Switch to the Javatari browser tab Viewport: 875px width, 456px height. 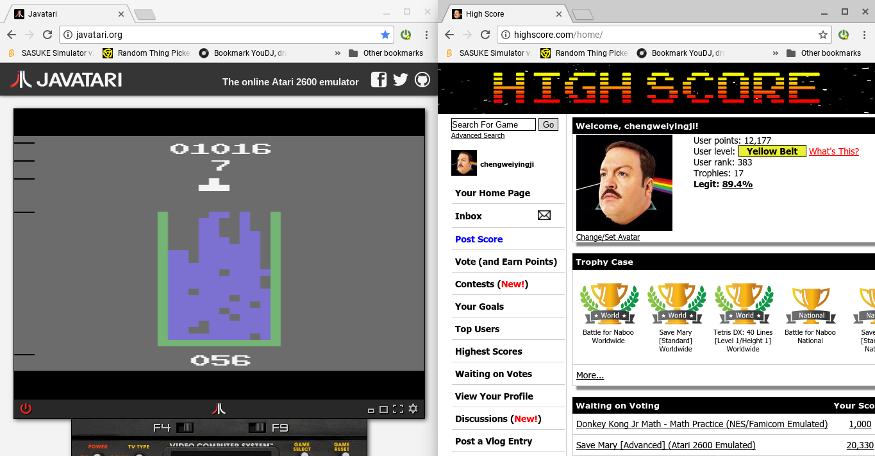click(x=64, y=13)
